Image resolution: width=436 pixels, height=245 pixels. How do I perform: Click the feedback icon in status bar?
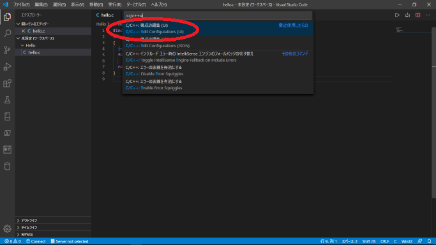[x=420, y=241]
